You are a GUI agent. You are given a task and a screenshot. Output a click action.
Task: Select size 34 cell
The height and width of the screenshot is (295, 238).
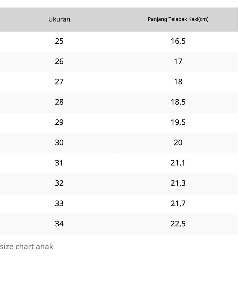(59, 224)
